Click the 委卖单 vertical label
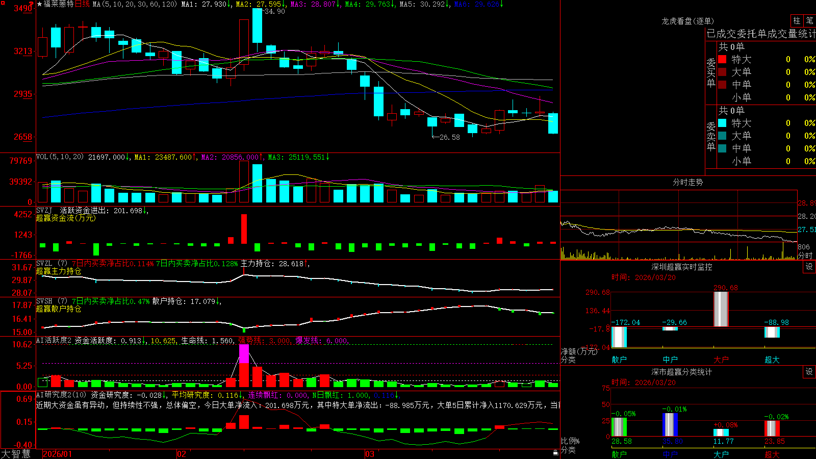 click(711, 137)
